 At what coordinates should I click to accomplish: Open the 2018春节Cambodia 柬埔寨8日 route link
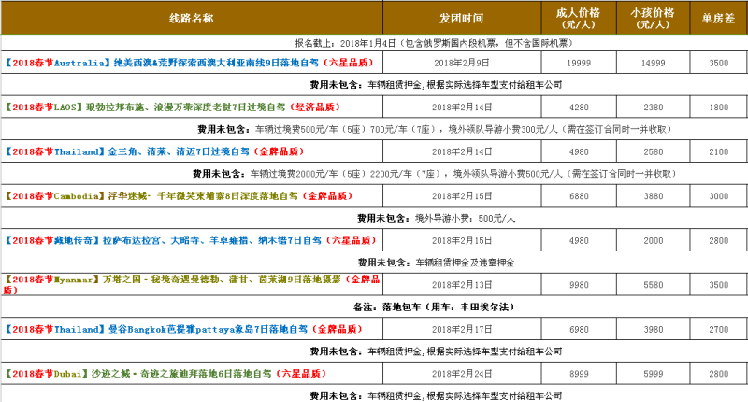pyautogui.click(x=179, y=196)
